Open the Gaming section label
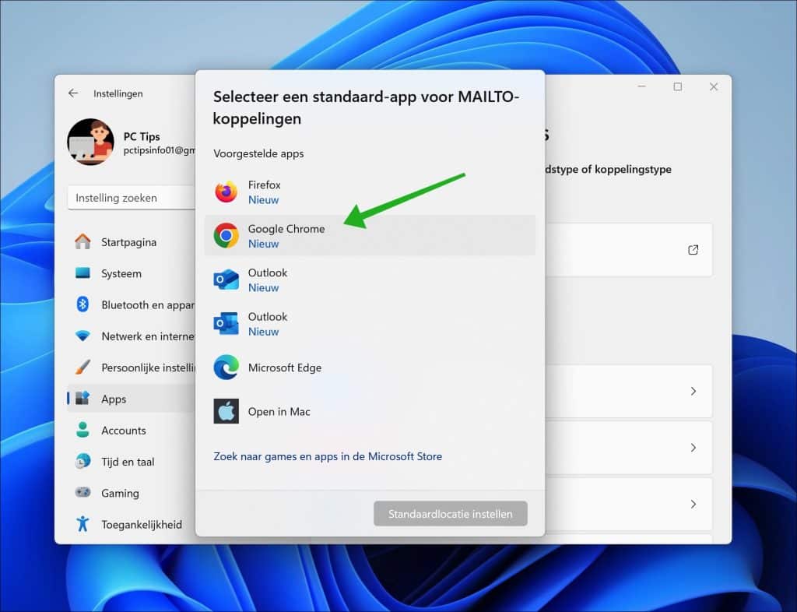The height and width of the screenshot is (612, 797). click(120, 493)
